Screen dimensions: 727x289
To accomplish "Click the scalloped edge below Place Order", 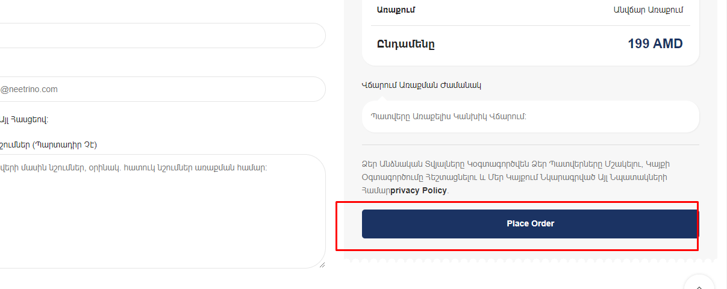I will [x=530, y=261].
